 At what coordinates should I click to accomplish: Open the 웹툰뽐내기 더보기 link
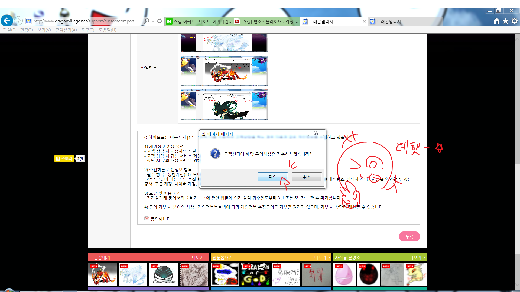click(322, 257)
